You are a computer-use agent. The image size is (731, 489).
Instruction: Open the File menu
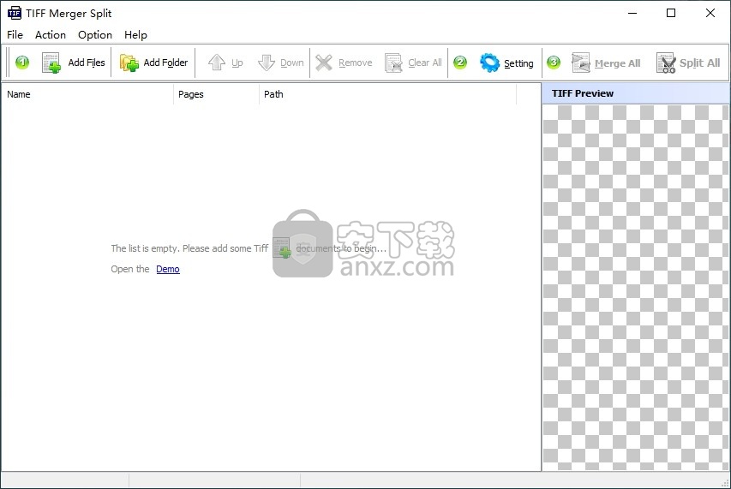tap(15, 35)
